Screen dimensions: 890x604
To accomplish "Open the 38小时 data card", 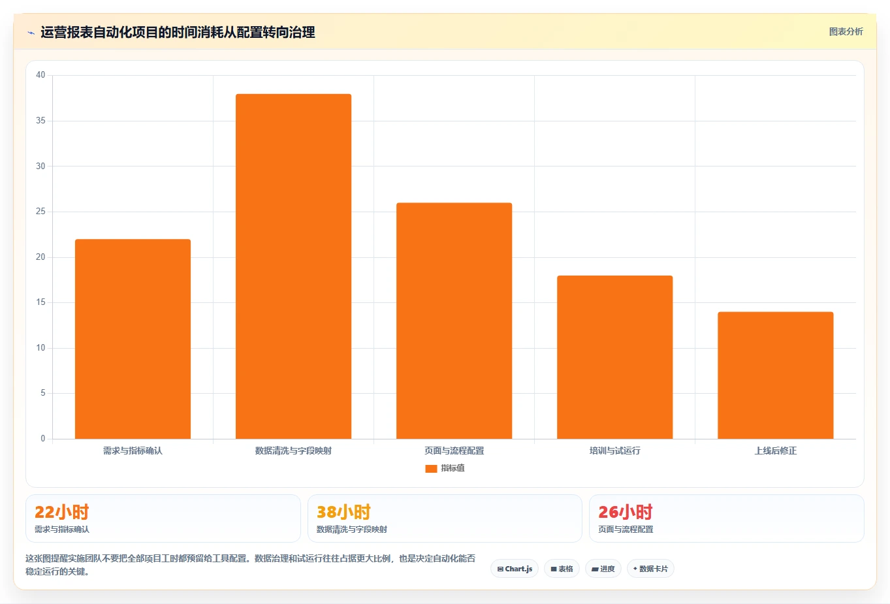I will click(x=445, y=518).
